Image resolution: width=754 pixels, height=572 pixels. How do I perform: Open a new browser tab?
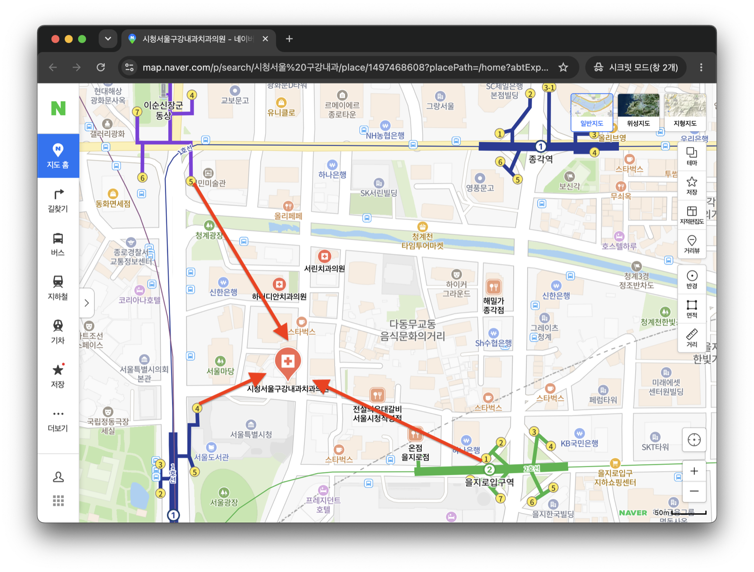pos(289,39)
